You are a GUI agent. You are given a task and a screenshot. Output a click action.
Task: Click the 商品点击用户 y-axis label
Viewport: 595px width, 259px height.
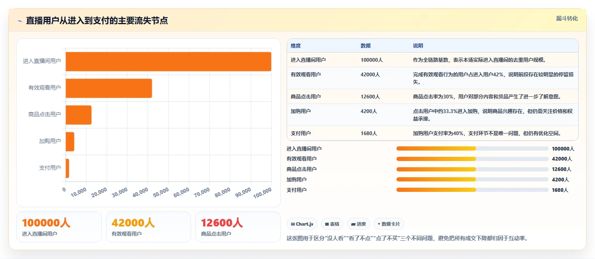[x=45, y=115]
